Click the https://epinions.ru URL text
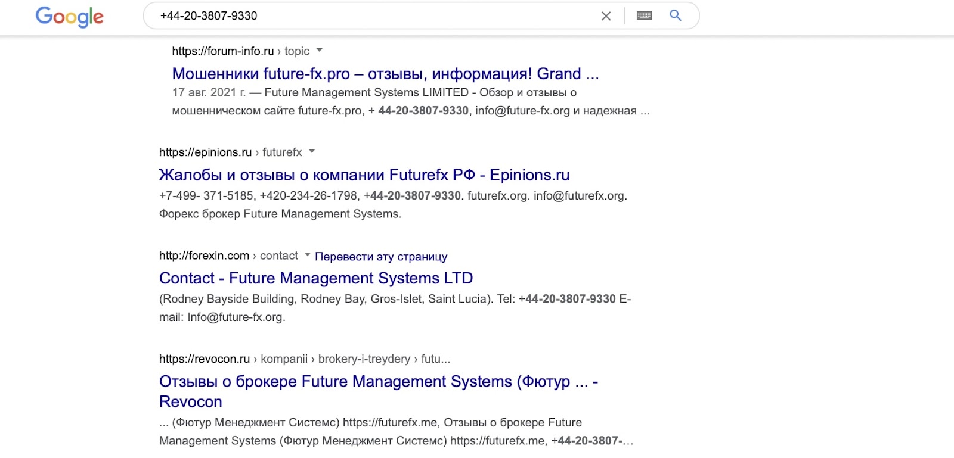954x458 pixels. (205, 152)
